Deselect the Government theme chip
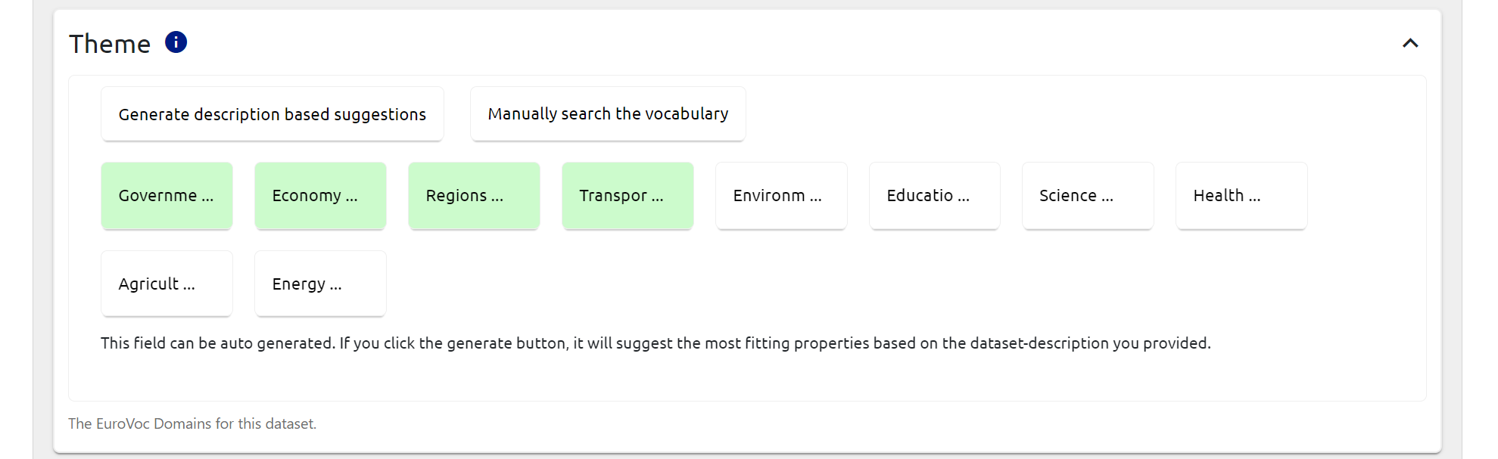Screen dimensions: 1498x459 coord(167,196)
